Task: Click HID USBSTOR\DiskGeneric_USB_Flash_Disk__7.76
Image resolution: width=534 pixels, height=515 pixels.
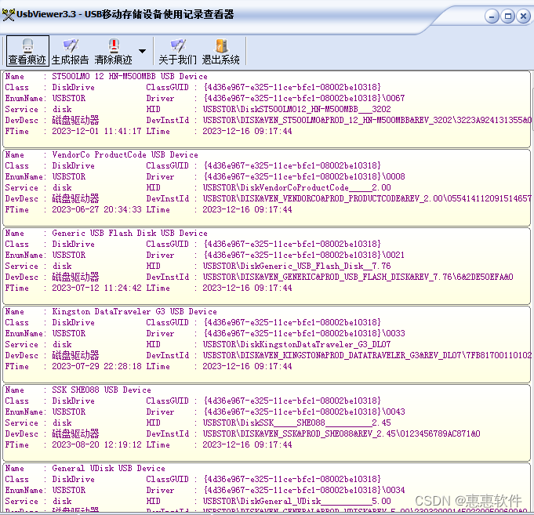Action: 296,266
